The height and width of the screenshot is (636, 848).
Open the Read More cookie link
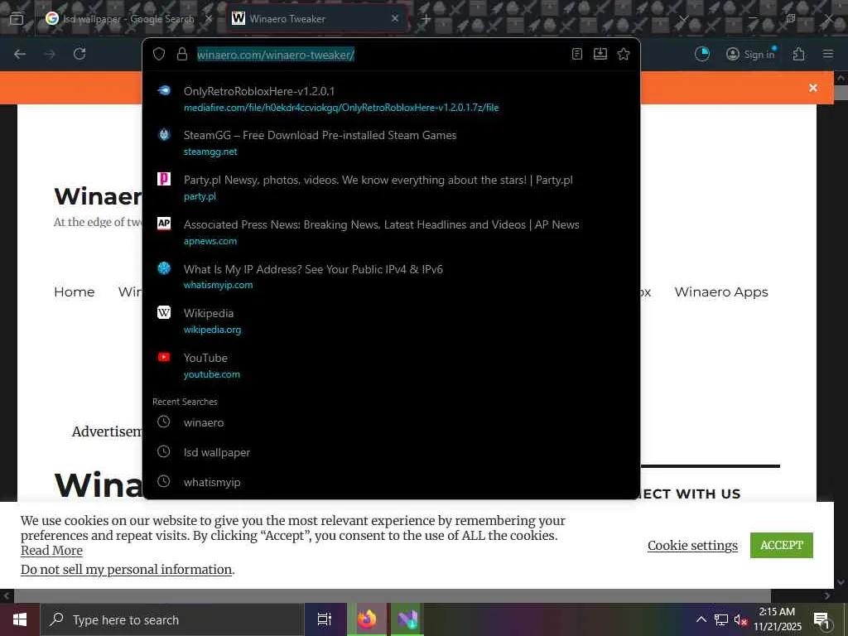pos(51,551)
